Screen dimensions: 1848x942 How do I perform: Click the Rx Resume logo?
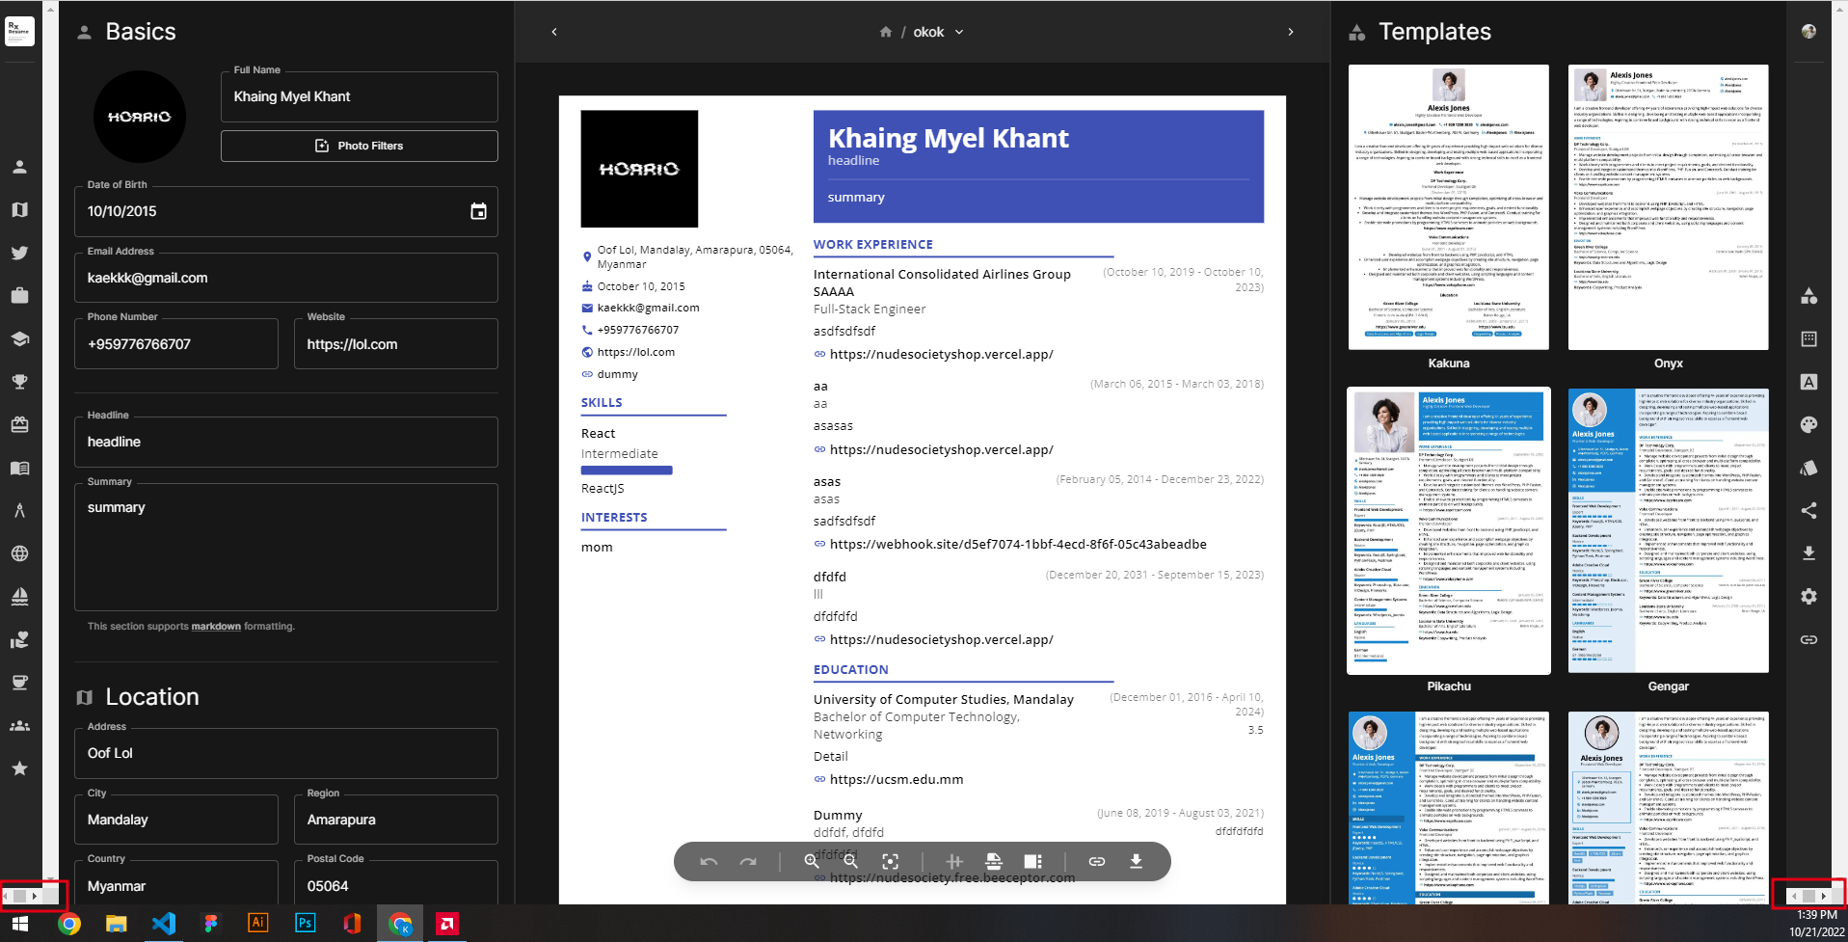(19, 31)
